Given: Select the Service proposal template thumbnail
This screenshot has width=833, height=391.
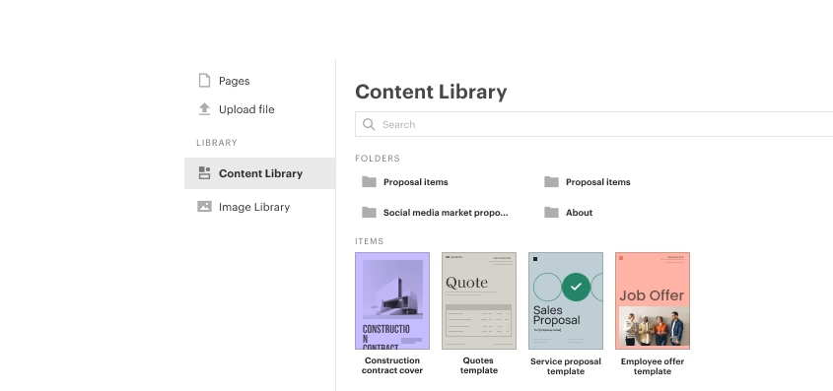Looking at the screenshot, I should [566, 300].
